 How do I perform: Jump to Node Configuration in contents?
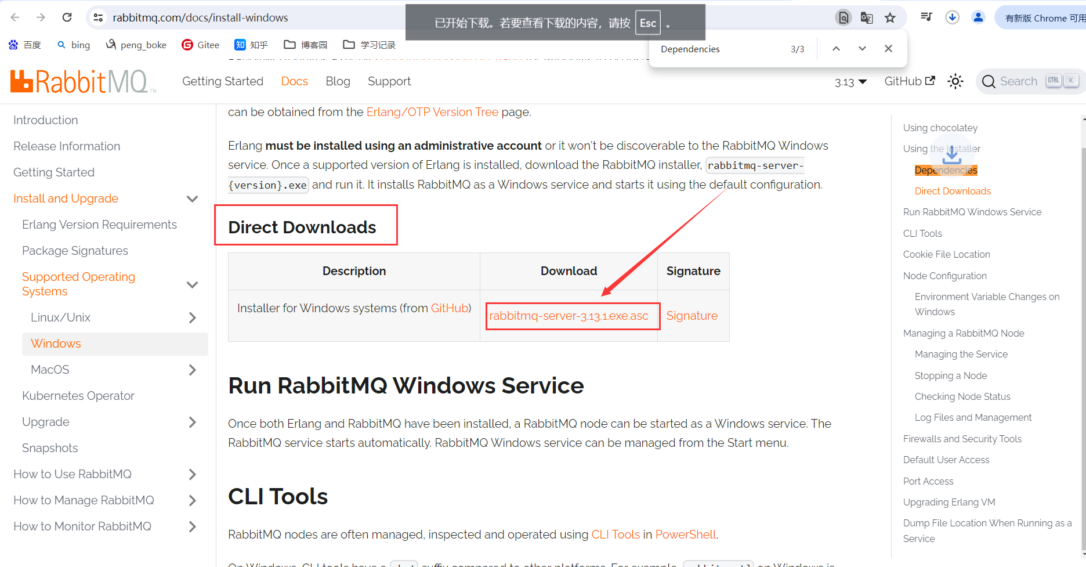pos(945,276)
